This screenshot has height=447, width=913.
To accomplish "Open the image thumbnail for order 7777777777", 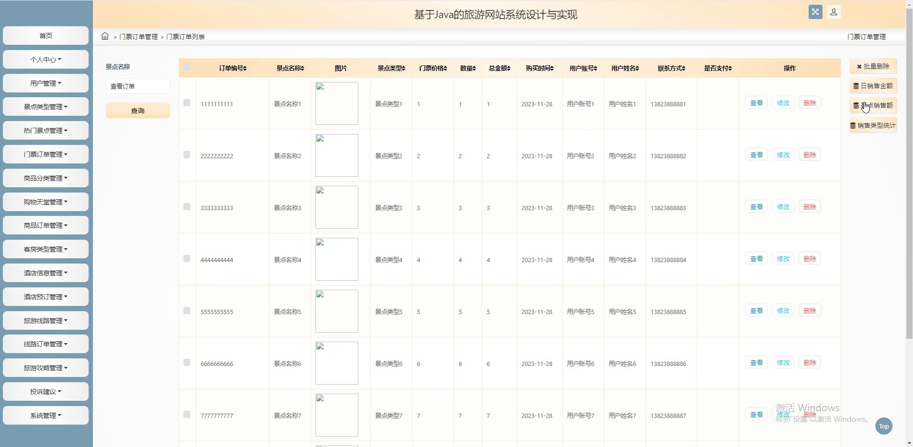I will click(337, 415).
